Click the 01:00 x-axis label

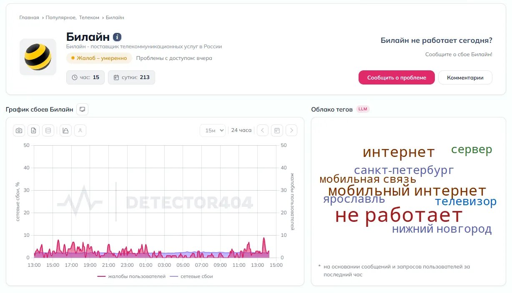click(146, 265)
